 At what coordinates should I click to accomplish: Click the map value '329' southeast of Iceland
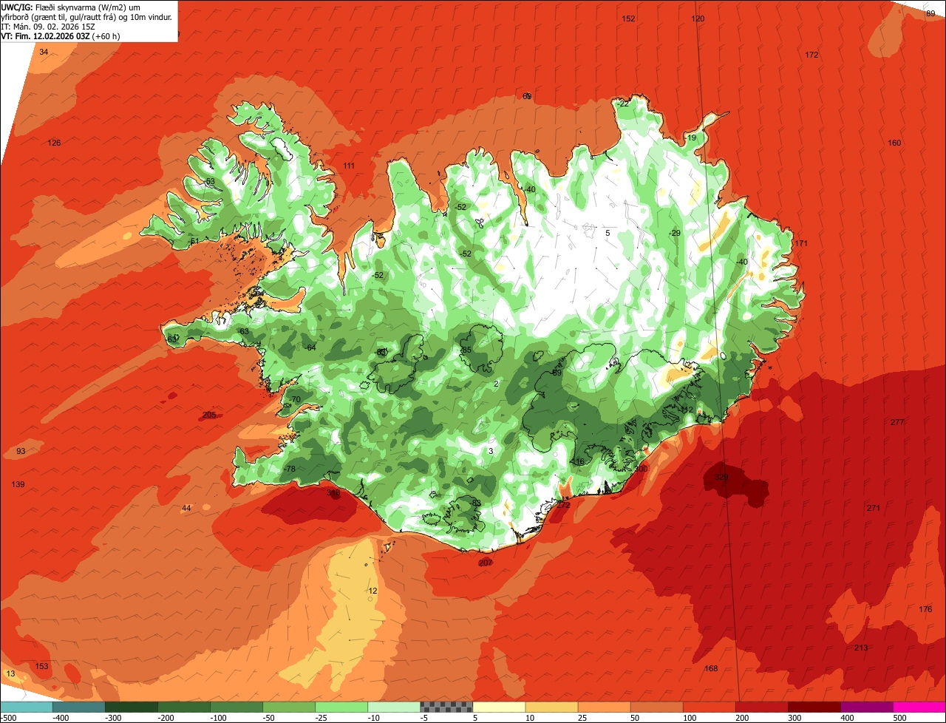(721, 477)
